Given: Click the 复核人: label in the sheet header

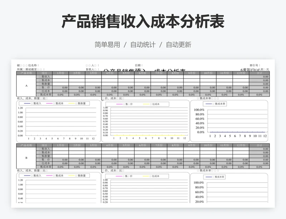Looking at the screenshot, I should pyautogui.click(x=92, y=69).
